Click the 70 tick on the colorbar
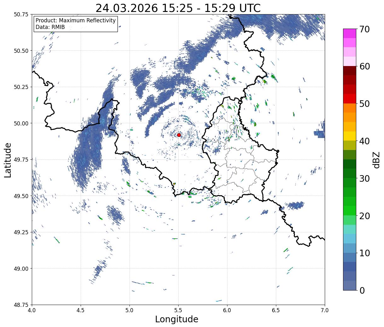 point(365,29)
